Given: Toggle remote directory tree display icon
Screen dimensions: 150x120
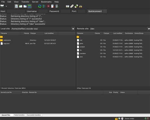Looking at the screenshot, I should pyautogui.click(x=25, y=6).
